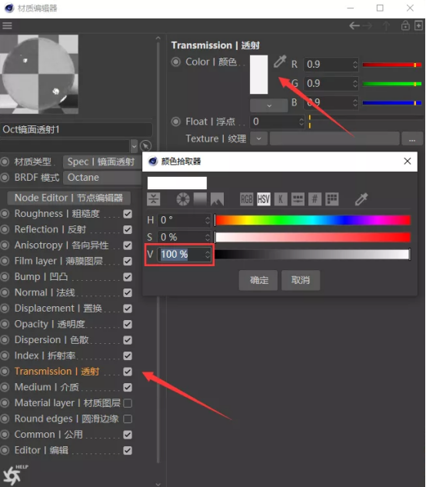
Task: Click the material preview sphere thumbnail
Action: [x=39, y=74]
